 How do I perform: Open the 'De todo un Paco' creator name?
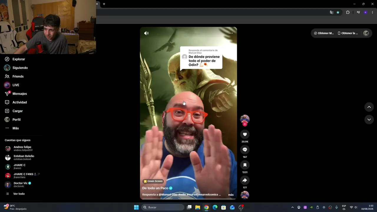pos(155,188)
